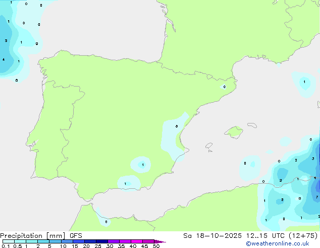
Task: Click the 5 to 10 mm legend swatch
Action: pos(55,241)
